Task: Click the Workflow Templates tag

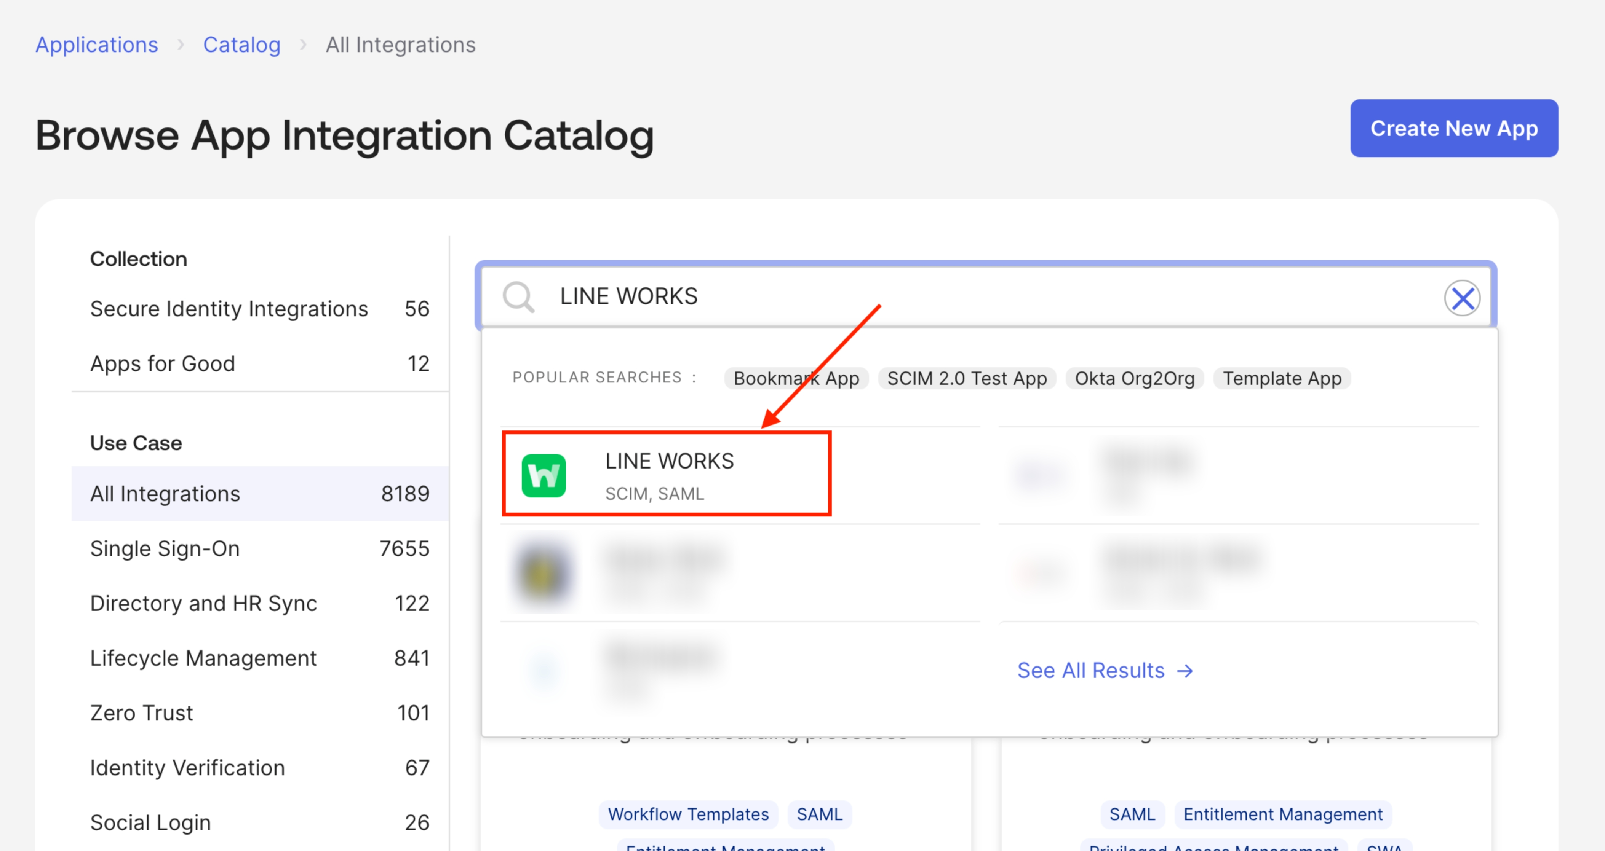Action: coord(688,814)
